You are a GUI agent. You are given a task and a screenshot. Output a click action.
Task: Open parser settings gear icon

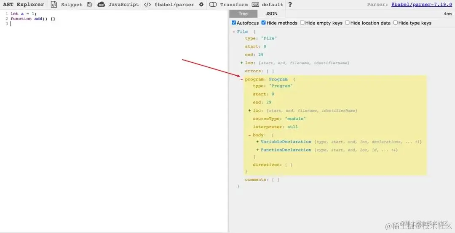pyautogui.click(x=201, y=5)
